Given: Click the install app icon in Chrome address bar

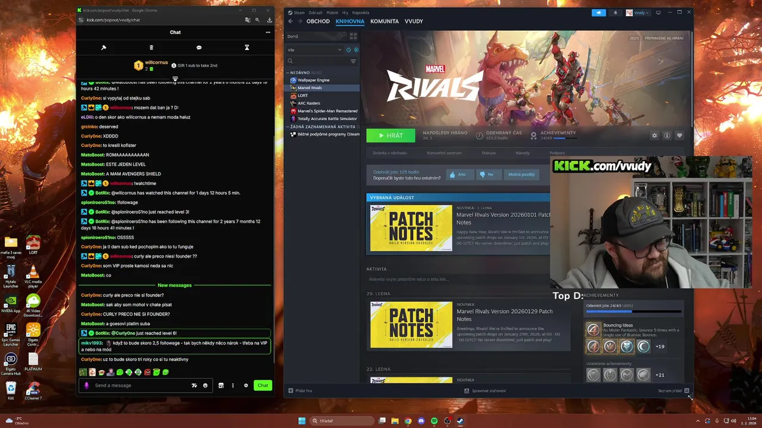Looking at the screenshot, I should 270,20.
